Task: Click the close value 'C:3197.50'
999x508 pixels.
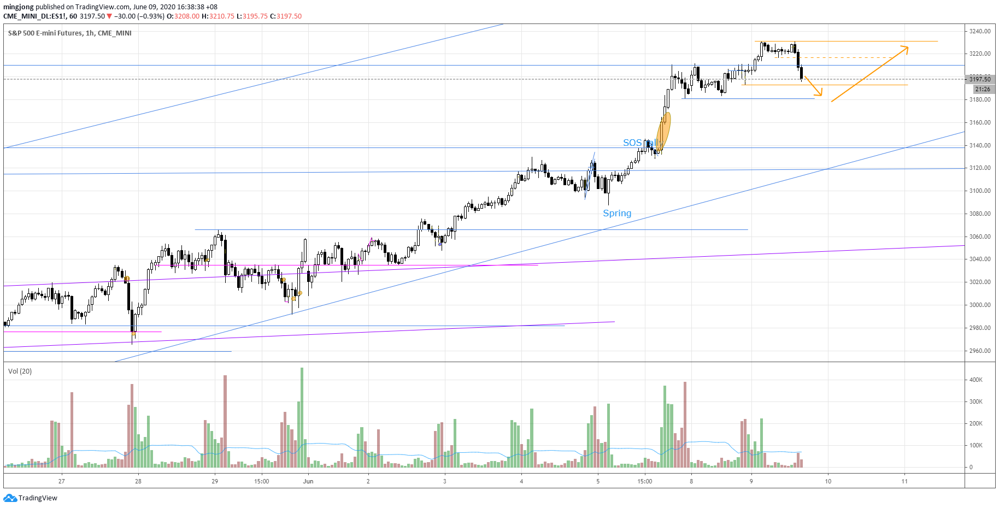Action: [x=286, y=16]
